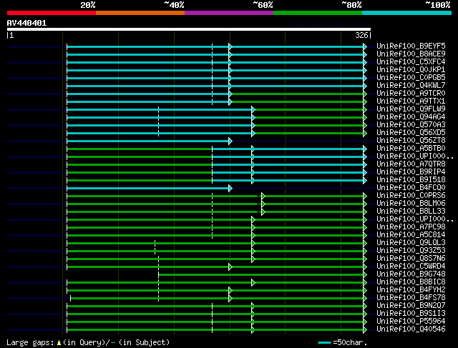Select subject label UniRef100_C5WRD4
Viewport: 458px width, 348px height.
411,267
